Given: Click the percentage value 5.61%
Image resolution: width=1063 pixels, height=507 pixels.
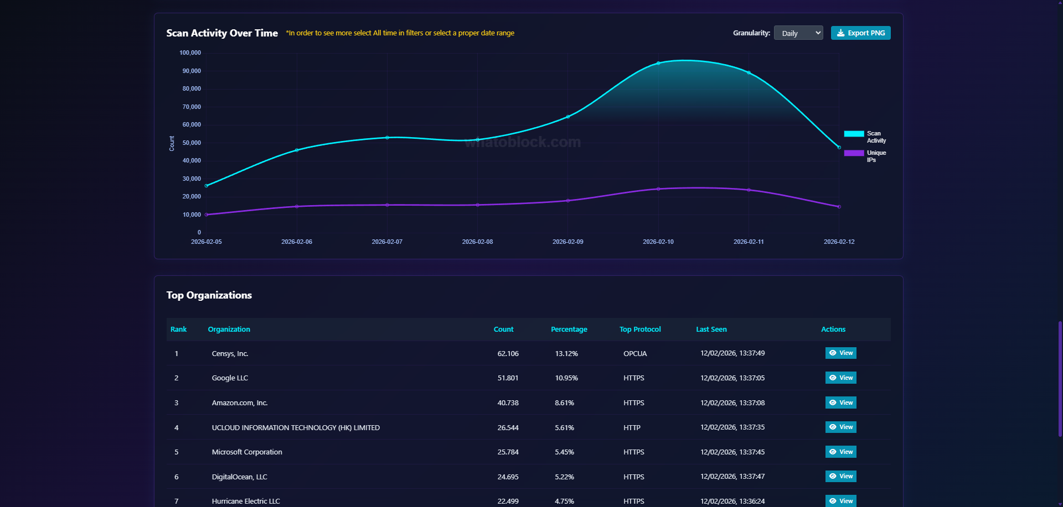Looking at the screenshot, I should pos(565,428).
